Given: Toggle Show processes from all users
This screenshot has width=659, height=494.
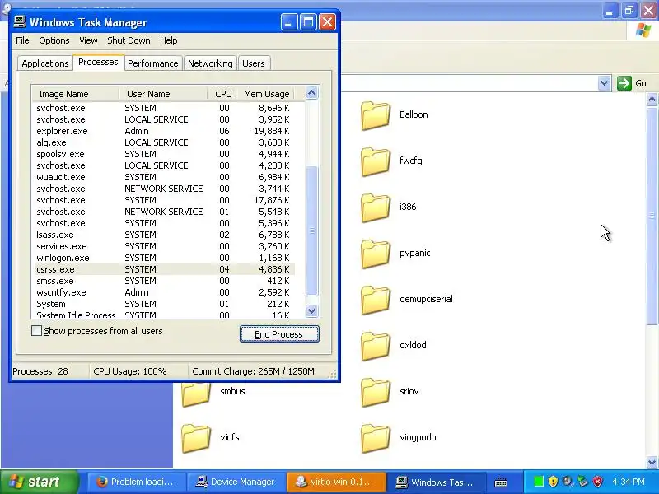Looking at the screenshot, I should coord(36,331).
